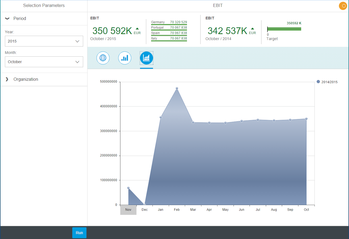The image size is (349, 239).
Task: Click the 350 592K EBIT value
Action: tap(112, 31)
